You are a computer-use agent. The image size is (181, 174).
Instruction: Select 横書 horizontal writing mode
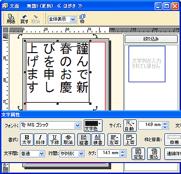[98, 140]
